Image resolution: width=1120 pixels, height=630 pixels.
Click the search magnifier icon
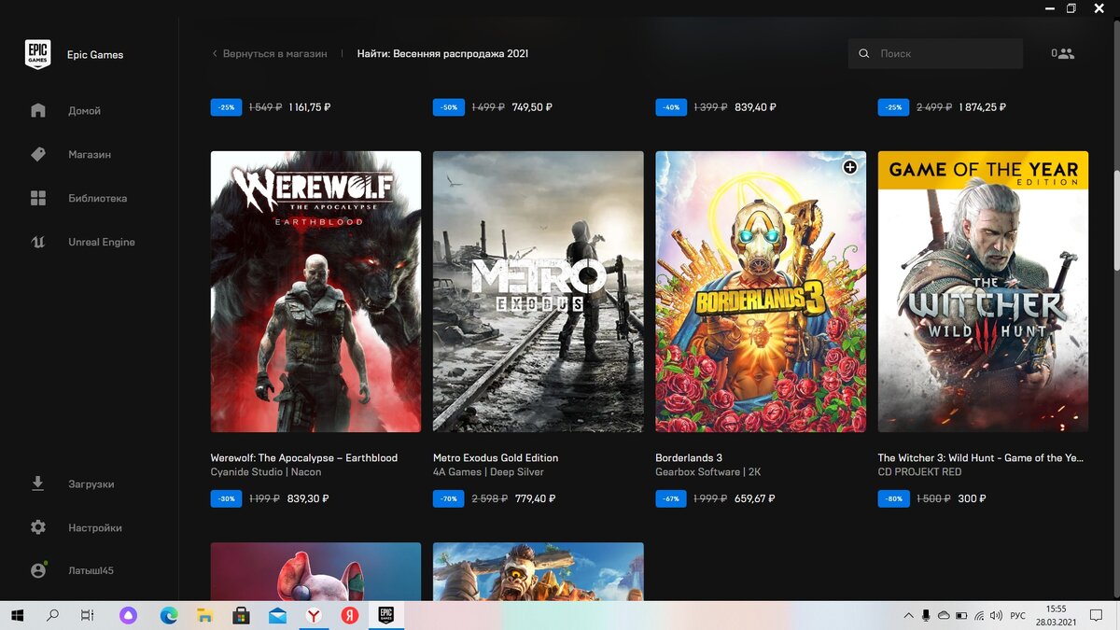[x=863, y=54]
